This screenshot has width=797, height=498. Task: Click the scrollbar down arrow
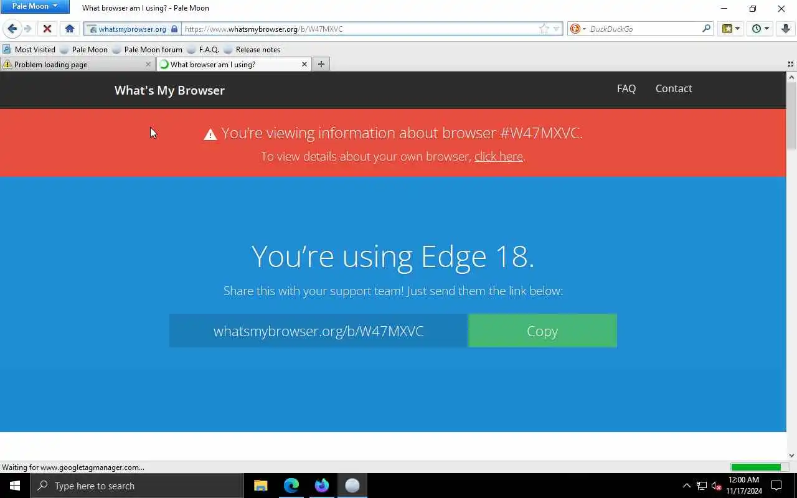click(791, 456)
